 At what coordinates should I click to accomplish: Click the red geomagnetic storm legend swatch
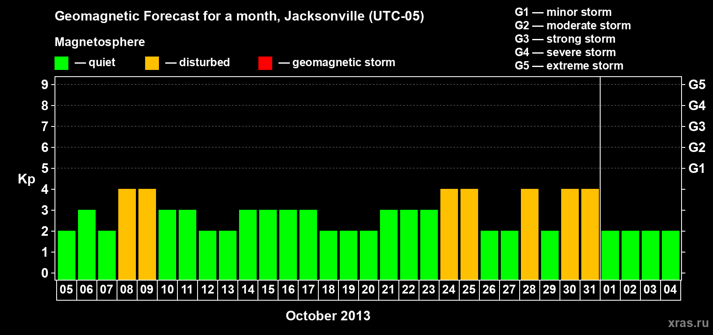coord(265,63)
